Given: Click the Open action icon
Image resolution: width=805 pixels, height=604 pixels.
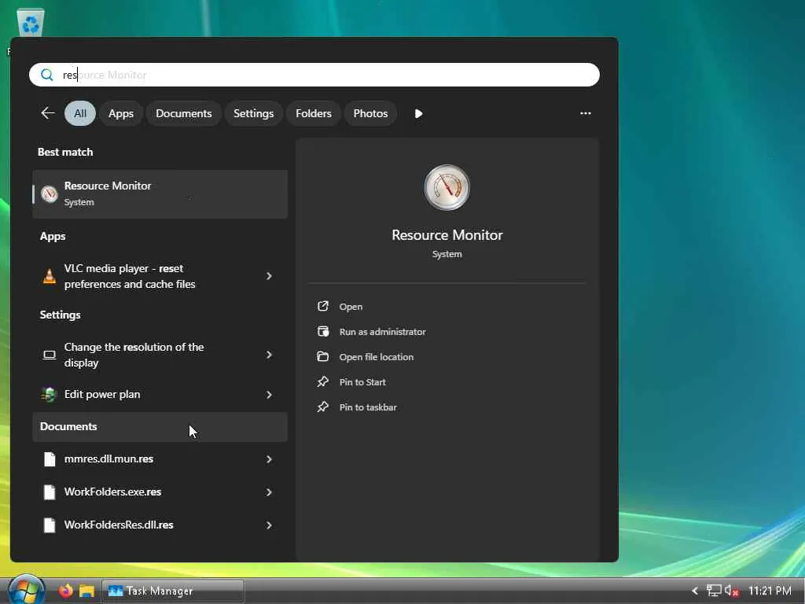Looking at the screenshot, I should pyautogui.click(x=323, y=306).
